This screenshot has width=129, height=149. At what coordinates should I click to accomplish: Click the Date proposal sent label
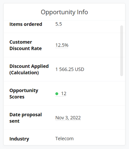(x=26, y=118)
